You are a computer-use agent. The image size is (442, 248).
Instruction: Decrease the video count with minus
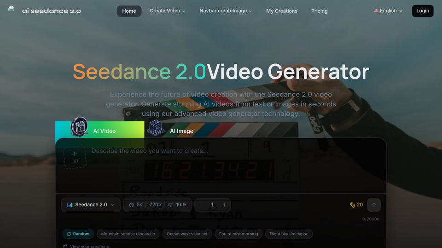point(201,205)
